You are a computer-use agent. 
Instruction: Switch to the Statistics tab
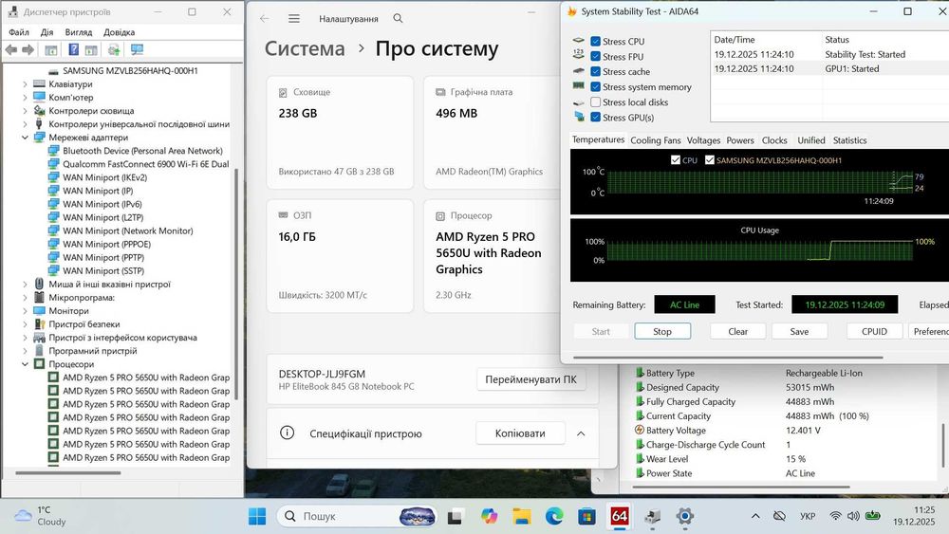(x=849, y=140)
